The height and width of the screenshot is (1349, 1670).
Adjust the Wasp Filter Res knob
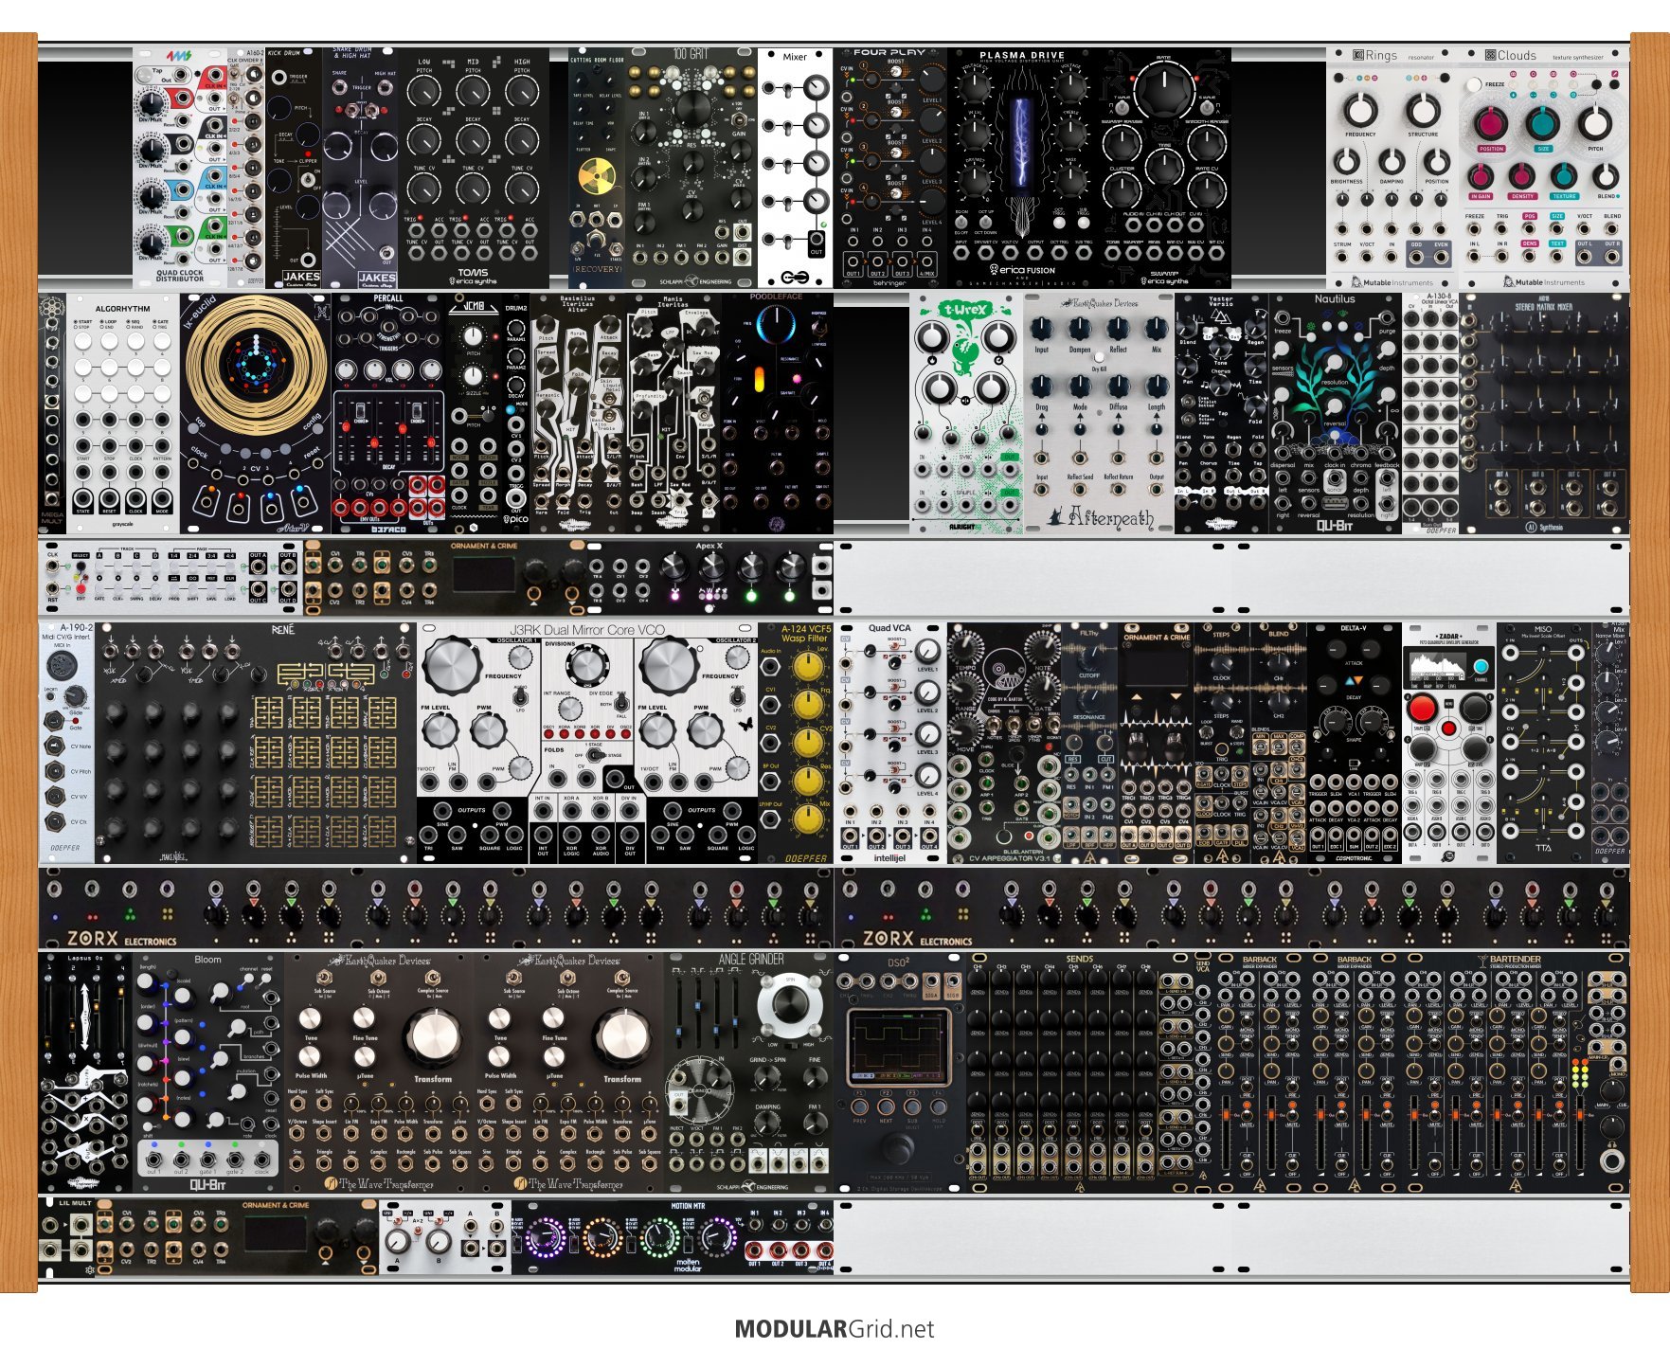click(x=807, y=781)
